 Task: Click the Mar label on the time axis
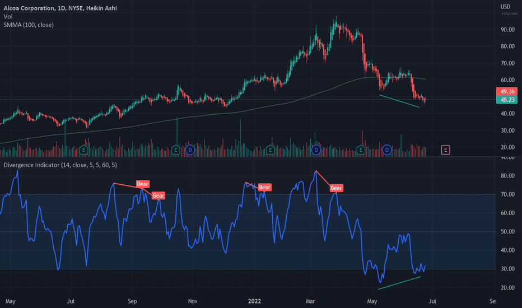tap(310, 301)
